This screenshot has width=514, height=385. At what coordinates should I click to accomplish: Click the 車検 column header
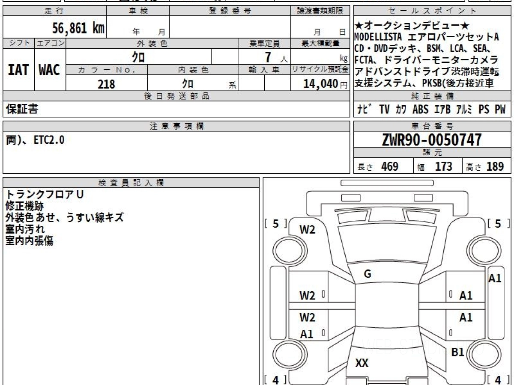[x=138, y=11]
